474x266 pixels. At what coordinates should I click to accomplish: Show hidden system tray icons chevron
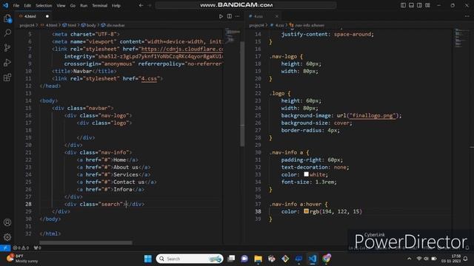click(410, 259)
